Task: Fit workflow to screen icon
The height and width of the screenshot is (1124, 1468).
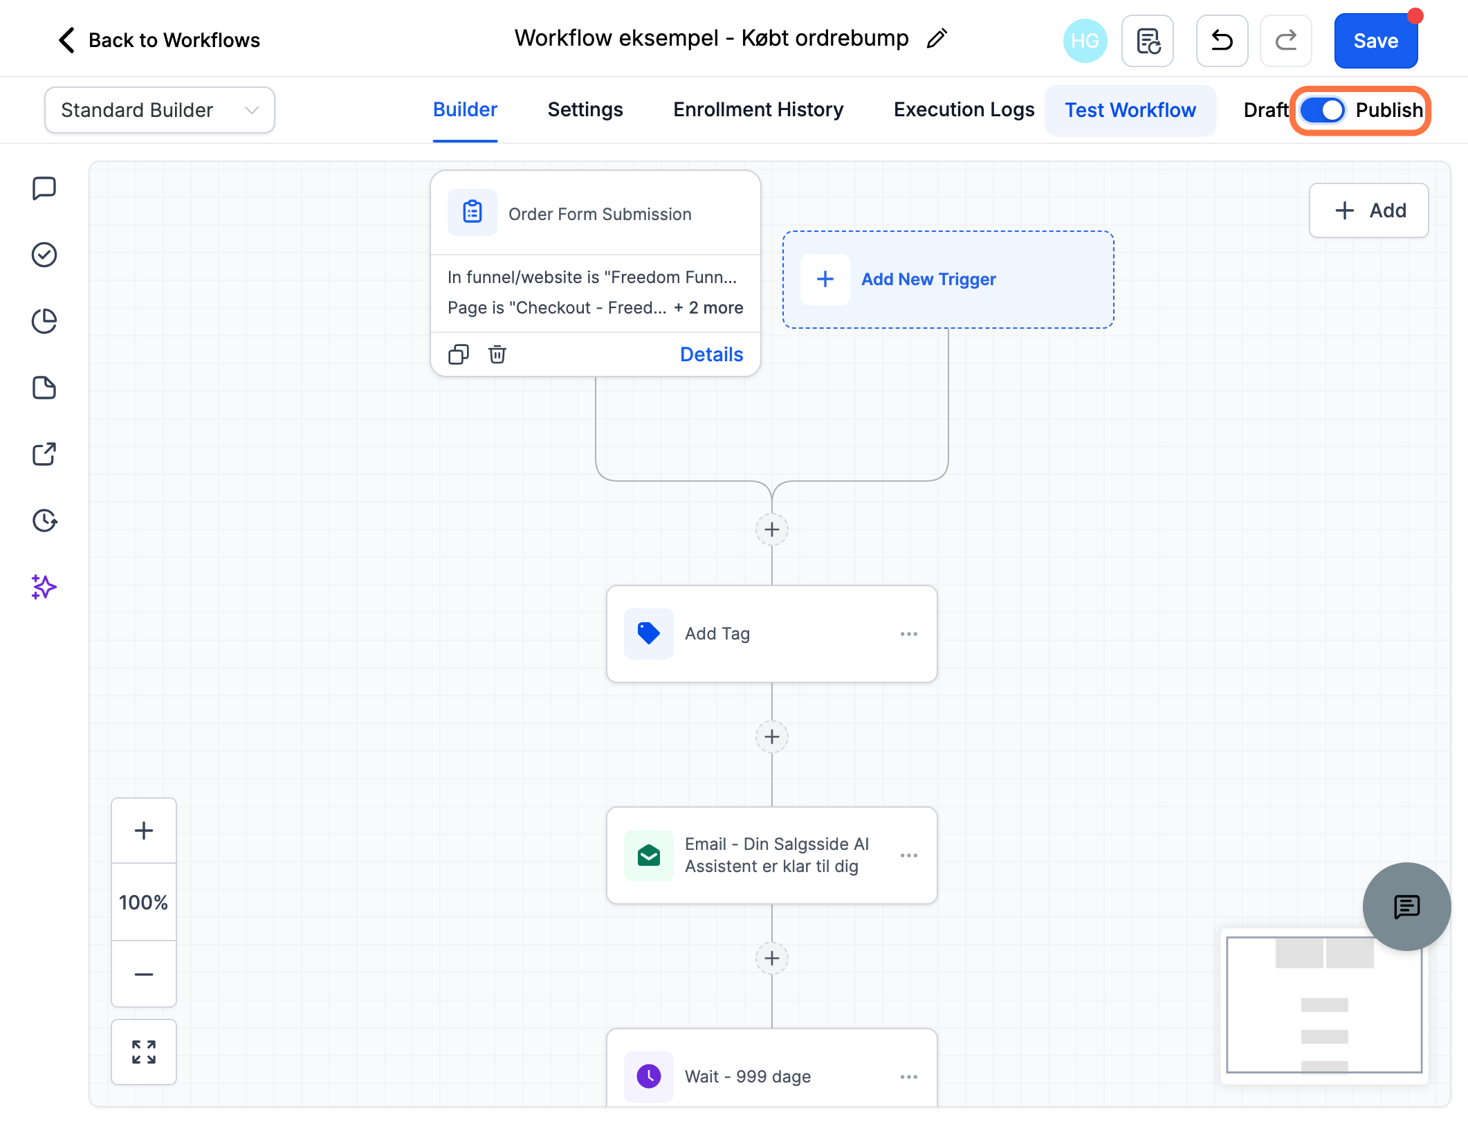Action: 144,1052
